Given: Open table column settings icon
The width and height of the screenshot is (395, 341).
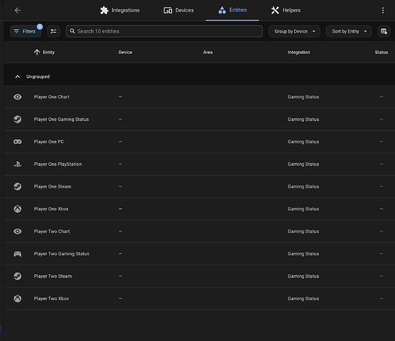Looking at the screenshot, I should click(x=383, y=31).
